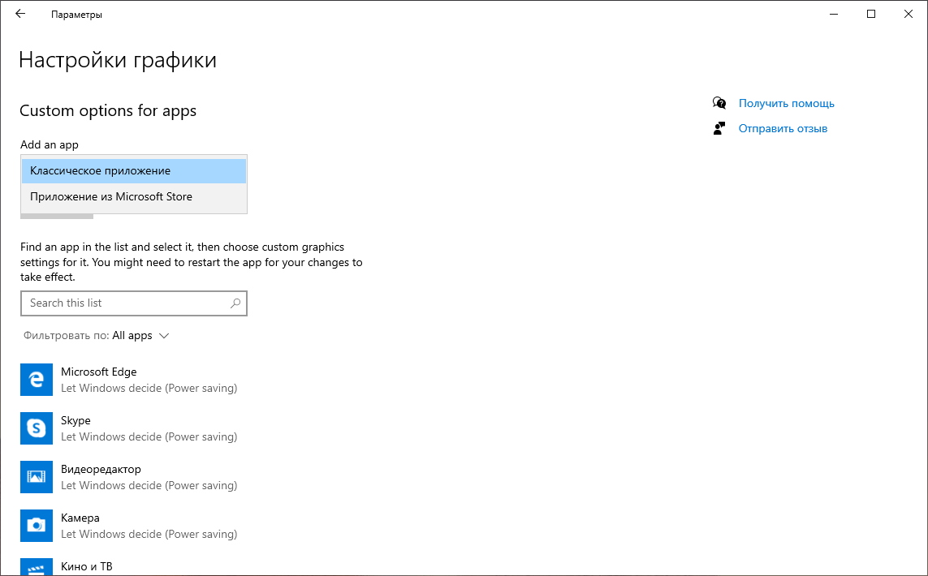Viewport: 928px width, 576px height.
Task: Click the Получить помощь chat icon
Action: tap(719, 103)
